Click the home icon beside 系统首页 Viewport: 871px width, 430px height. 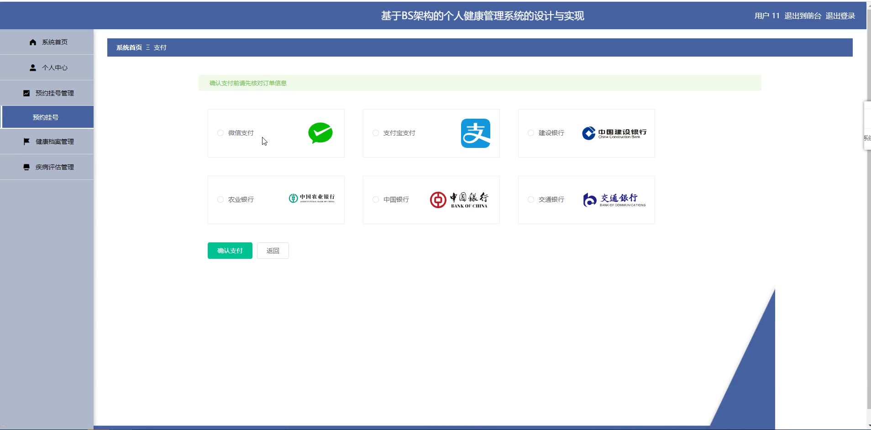point(33,42)
